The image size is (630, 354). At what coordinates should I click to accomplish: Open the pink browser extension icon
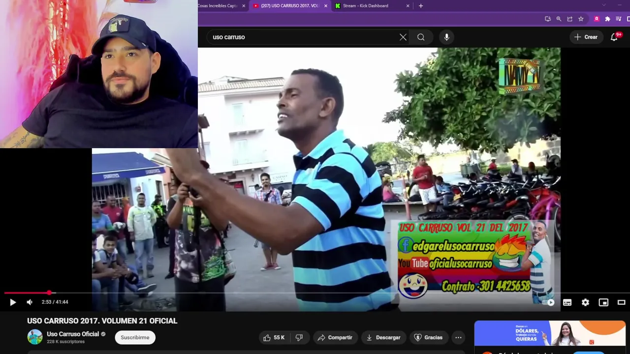click(597, 19)
